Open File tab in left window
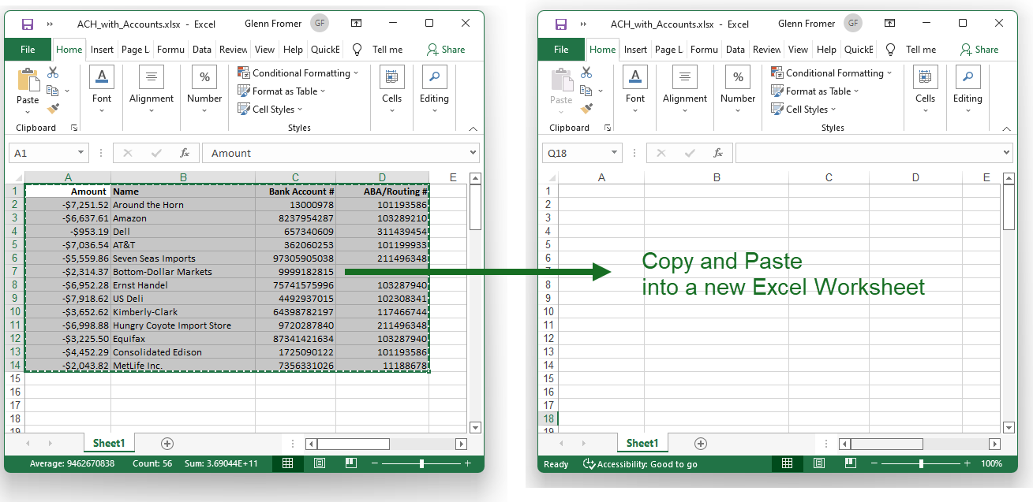Image resolution: width=1033 pixels, height=502 pixels. (x=28, y=49)
